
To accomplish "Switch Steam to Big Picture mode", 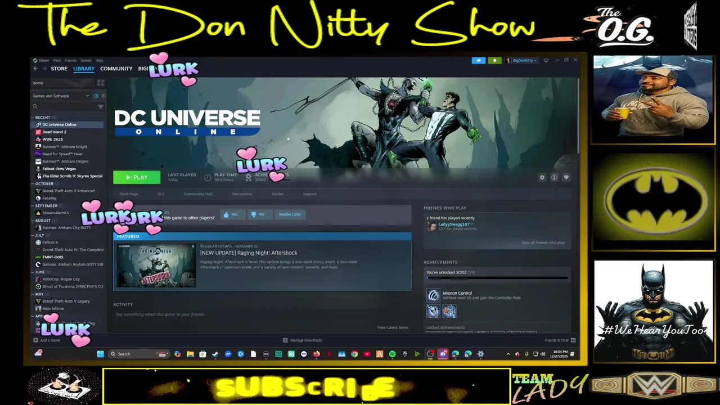I will click(546, 60).
